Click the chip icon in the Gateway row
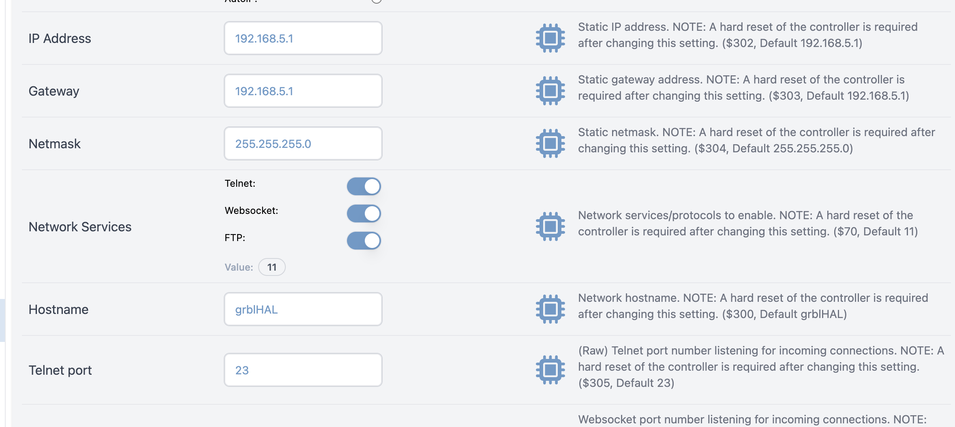 pos(550,91)
